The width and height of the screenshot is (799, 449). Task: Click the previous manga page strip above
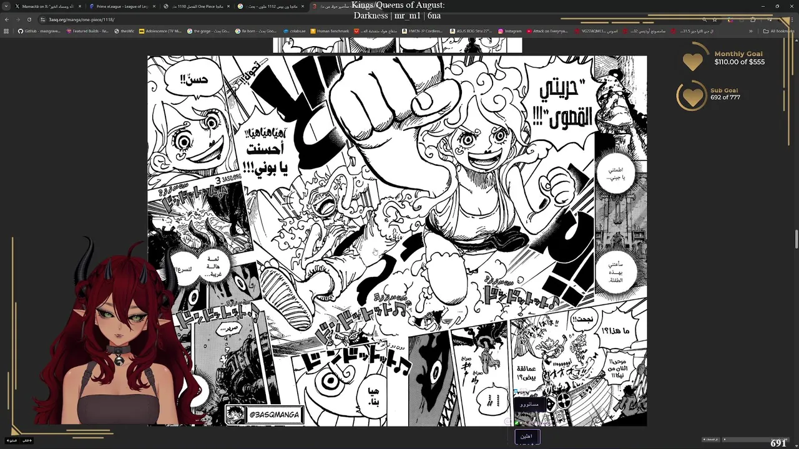(x=398, y=45)
